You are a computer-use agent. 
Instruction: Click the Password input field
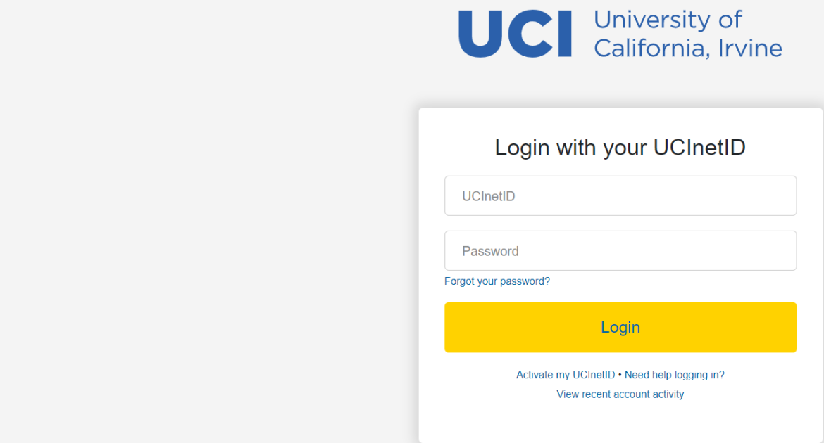click(x=620, y=250)
